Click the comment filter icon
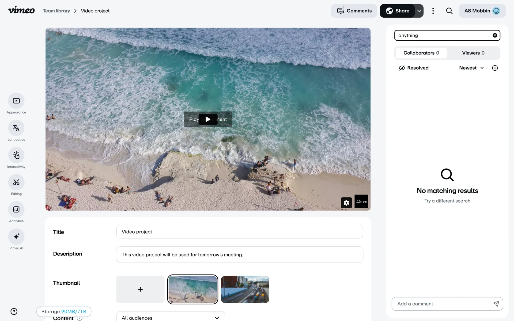The image size is (514, 321). point(495,68)
